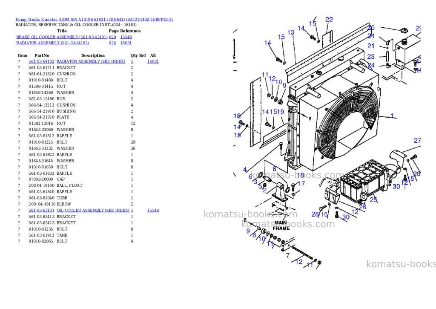Select part number 01582-12016

click(x=41, y=123)
